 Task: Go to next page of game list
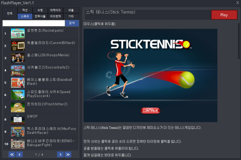click(x=60, y=155)
